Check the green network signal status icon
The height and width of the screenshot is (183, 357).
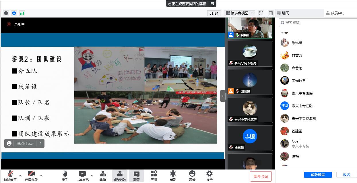(x=22, y=13)
